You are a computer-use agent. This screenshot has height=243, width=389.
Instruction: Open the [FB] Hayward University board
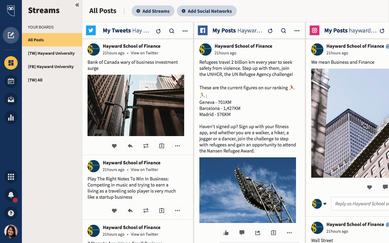[x=52, y=67]
